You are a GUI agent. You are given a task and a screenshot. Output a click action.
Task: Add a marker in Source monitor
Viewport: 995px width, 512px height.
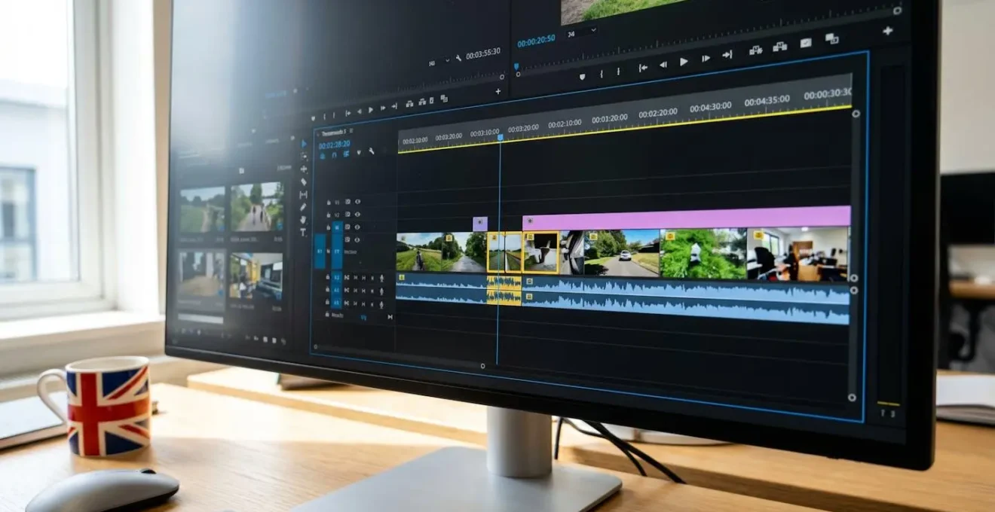[313, 118]
